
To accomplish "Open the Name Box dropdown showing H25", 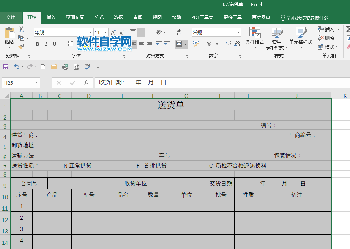I will (x=36, y=82).
